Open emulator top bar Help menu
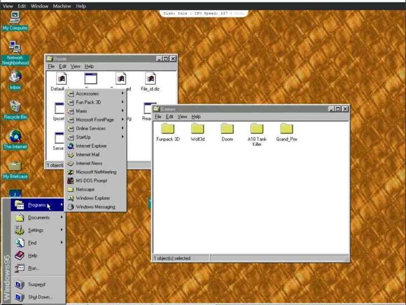This screenshot has height=305, width=406. coord(81,6)
